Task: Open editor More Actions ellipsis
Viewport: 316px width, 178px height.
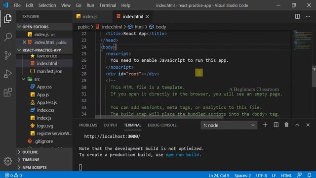Action: (308, 16)
